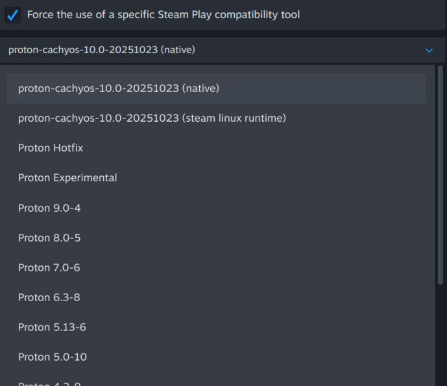
Task: Click the 'Force the use of a specific Steam Play compatibility tool' label
Action: coord(163,14)
